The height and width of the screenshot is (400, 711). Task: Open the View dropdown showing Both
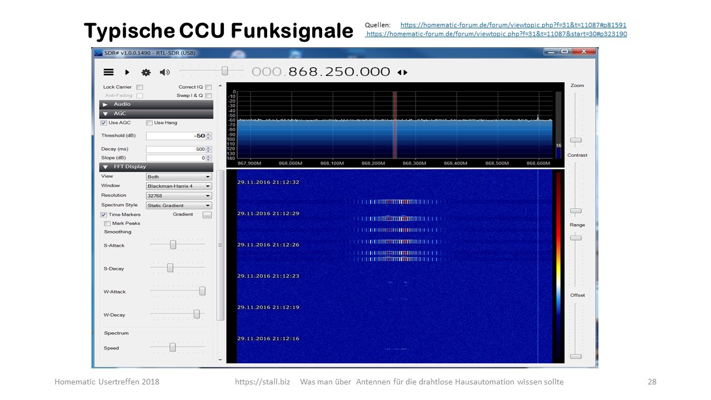(179, 177)
